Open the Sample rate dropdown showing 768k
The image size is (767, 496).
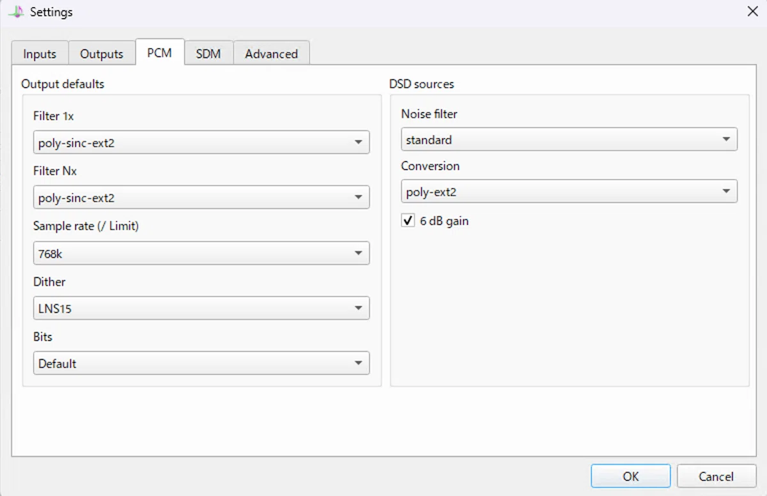[x=201, y=253]
